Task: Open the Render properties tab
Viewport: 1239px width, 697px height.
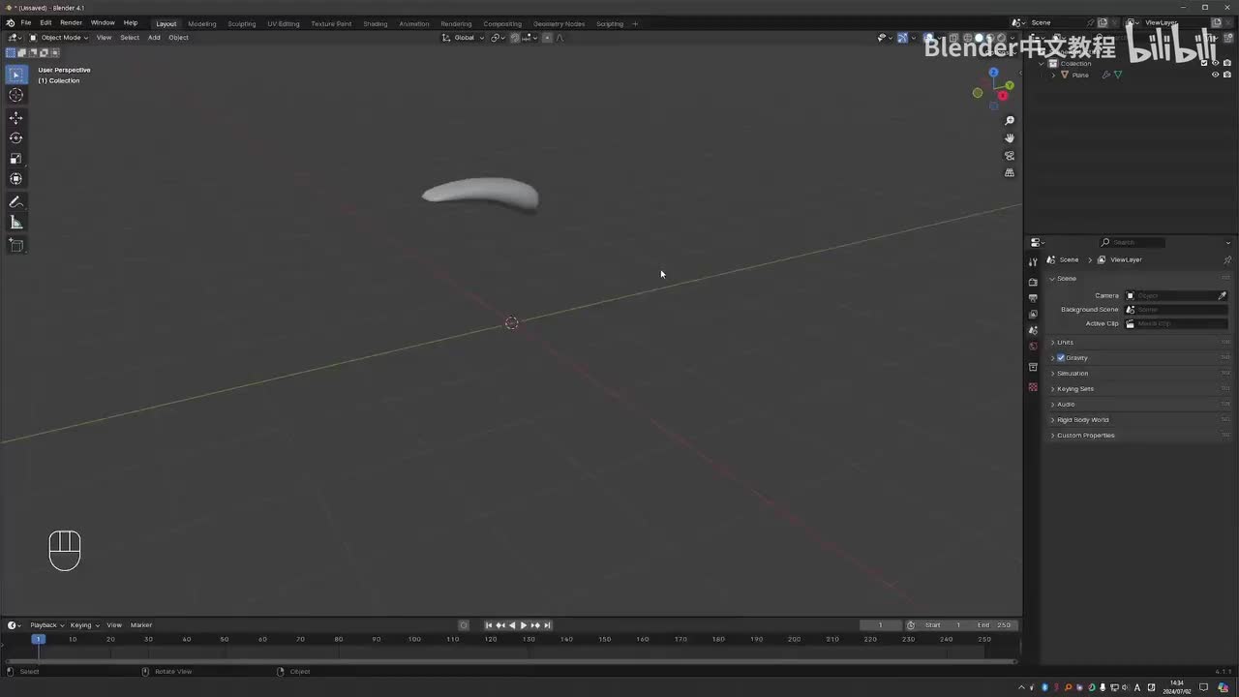Action: point(1033,282)
